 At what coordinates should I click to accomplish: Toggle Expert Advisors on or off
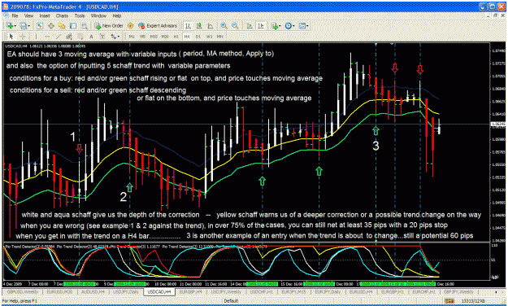[158, 25]
